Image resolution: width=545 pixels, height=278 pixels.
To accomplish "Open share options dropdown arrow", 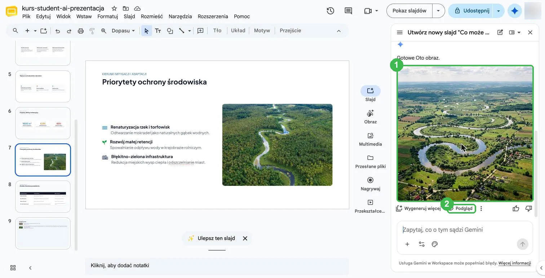I will coord(498,11).
